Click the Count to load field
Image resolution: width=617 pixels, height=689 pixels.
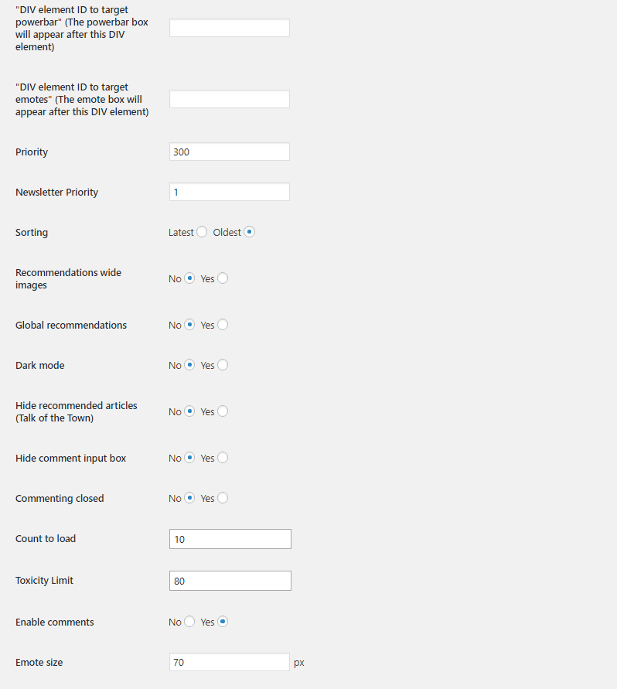click(x=230, y=539)
